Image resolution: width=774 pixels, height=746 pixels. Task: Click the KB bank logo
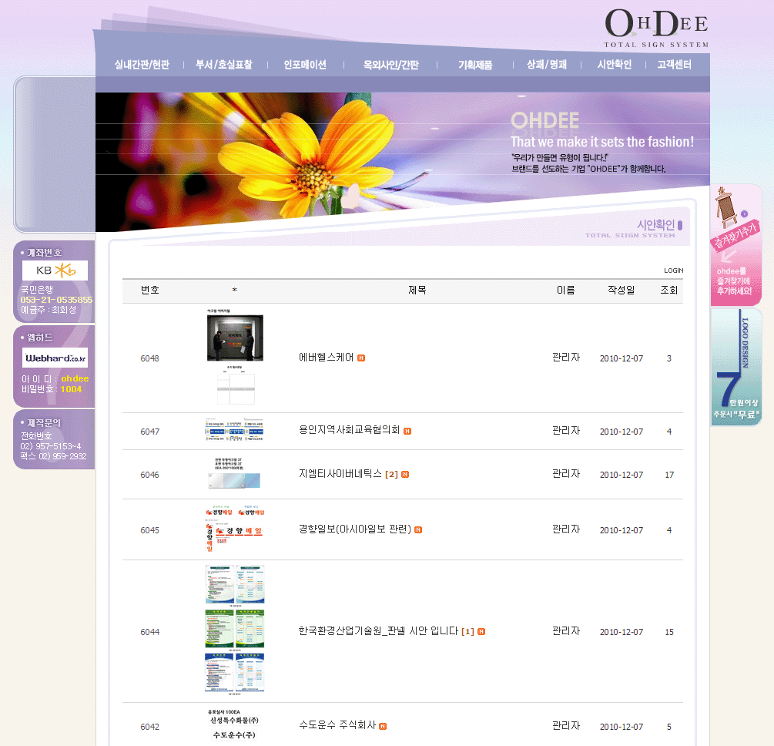click(x=55, y=271)
